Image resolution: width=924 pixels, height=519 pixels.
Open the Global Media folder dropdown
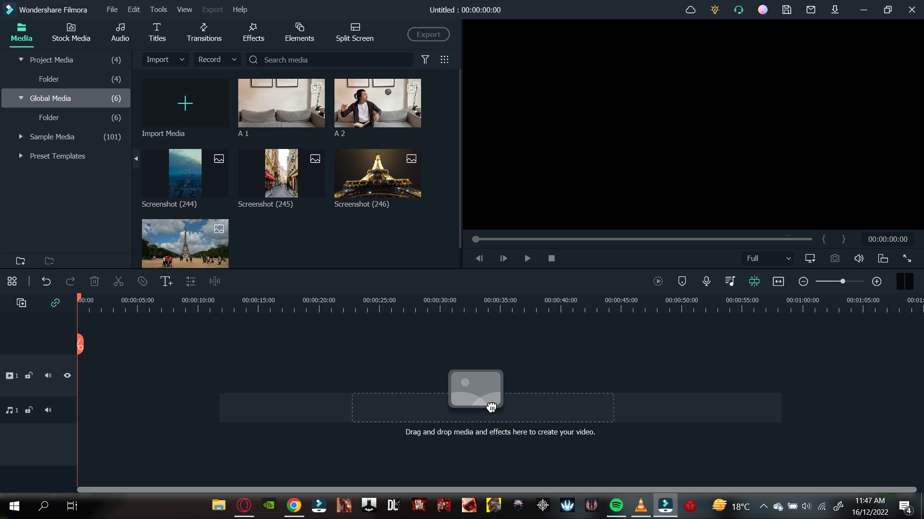click(x=21, y=98)
